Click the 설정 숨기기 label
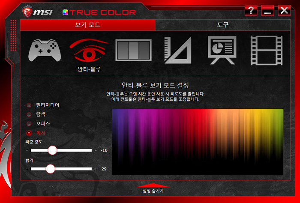 pyautogui.click(x=153, y=191)
